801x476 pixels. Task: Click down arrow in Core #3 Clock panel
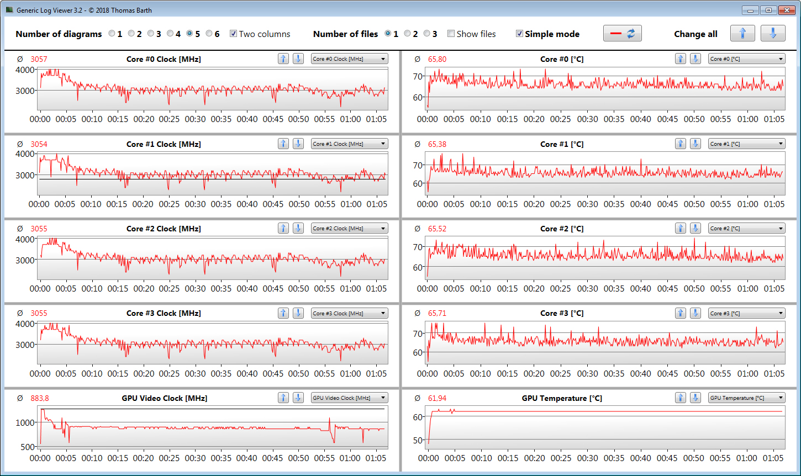[298, 313]
